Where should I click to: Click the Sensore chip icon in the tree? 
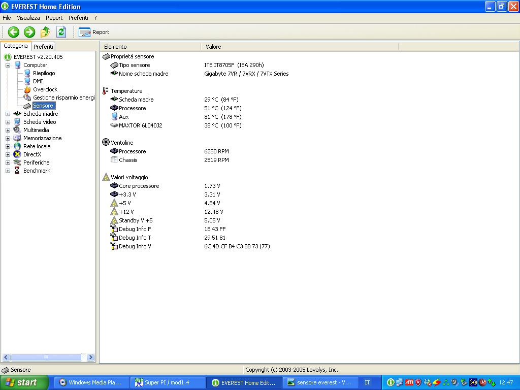[x=27, y=106]
